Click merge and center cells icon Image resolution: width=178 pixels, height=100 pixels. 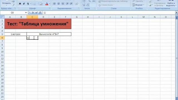click(x=76, y=4)
